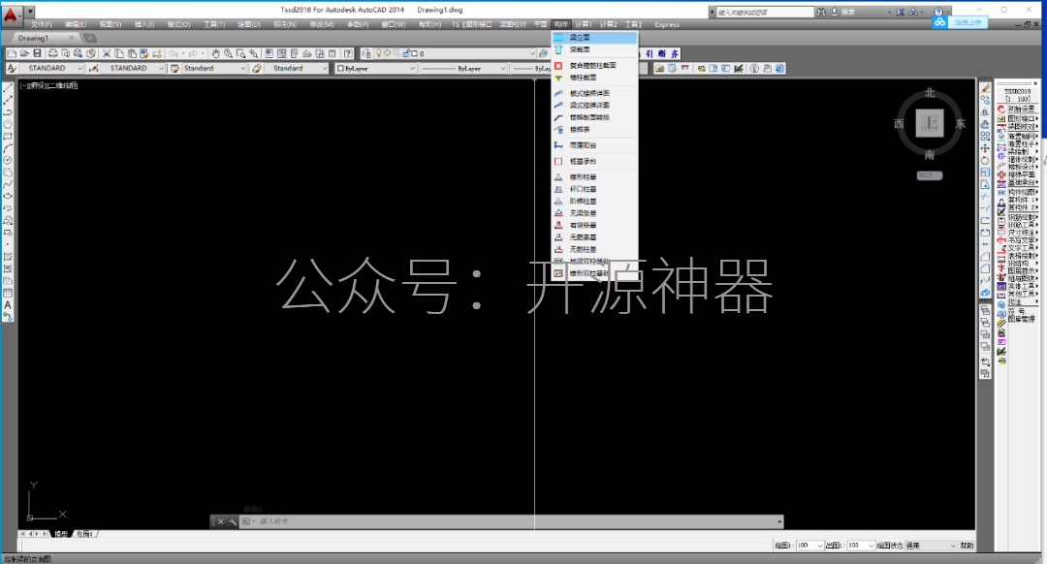The width and height of the screenshot is (1047, 564).
Task: Click the New drawing icon in the standard toolbar
Action: point(12,53)
